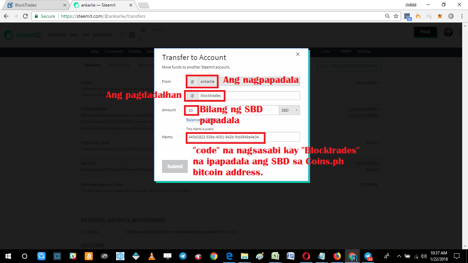Open Chrome's three-dot menu
Viewport: 468px width, 263px height.
click(x=461, y=16)
